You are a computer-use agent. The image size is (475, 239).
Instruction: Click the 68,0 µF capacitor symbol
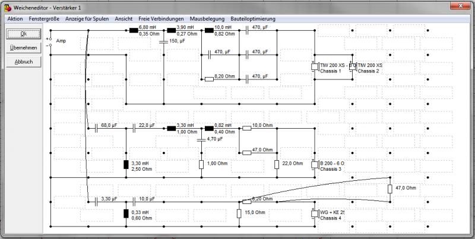tap(96, 128)
